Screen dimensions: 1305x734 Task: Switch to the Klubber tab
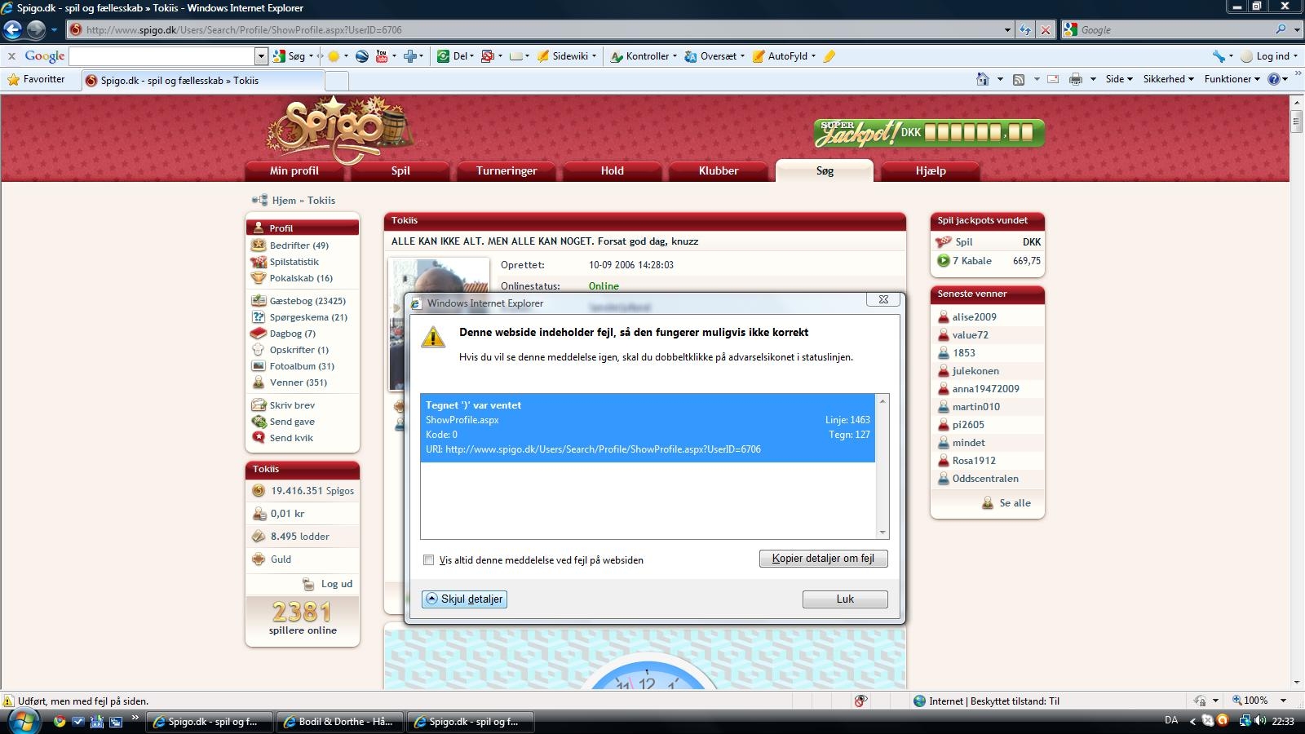(x=718, y=171)
